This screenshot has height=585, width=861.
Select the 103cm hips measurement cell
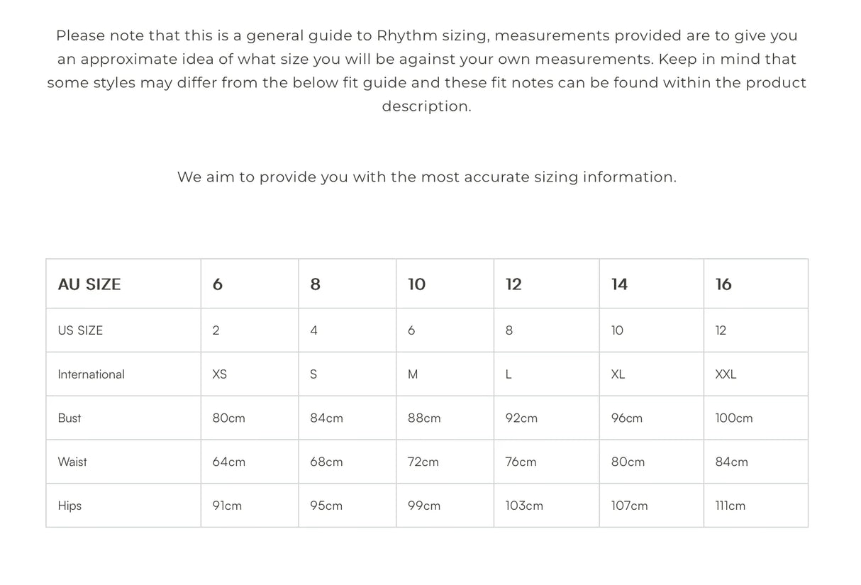(524, 506)
